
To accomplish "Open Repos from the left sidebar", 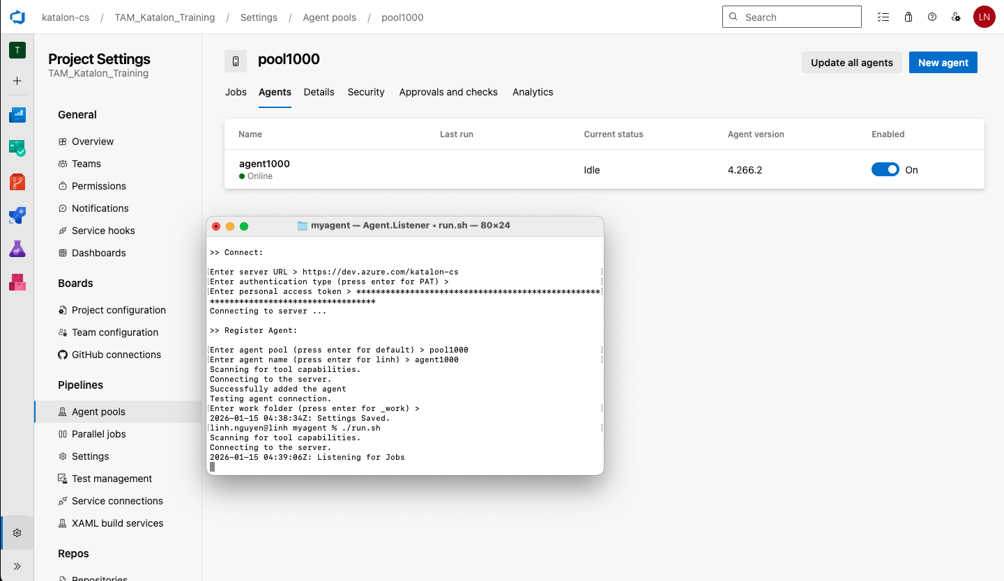I will click(17, 181).
